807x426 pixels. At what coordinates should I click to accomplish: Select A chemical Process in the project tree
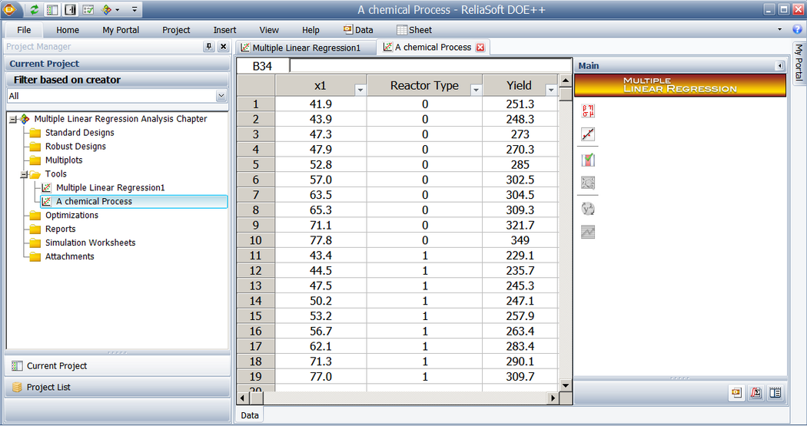pos(134,201)
